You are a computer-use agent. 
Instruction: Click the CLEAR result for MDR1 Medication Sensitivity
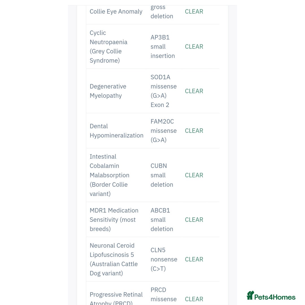pyautogui.click(x=194, y=220)
